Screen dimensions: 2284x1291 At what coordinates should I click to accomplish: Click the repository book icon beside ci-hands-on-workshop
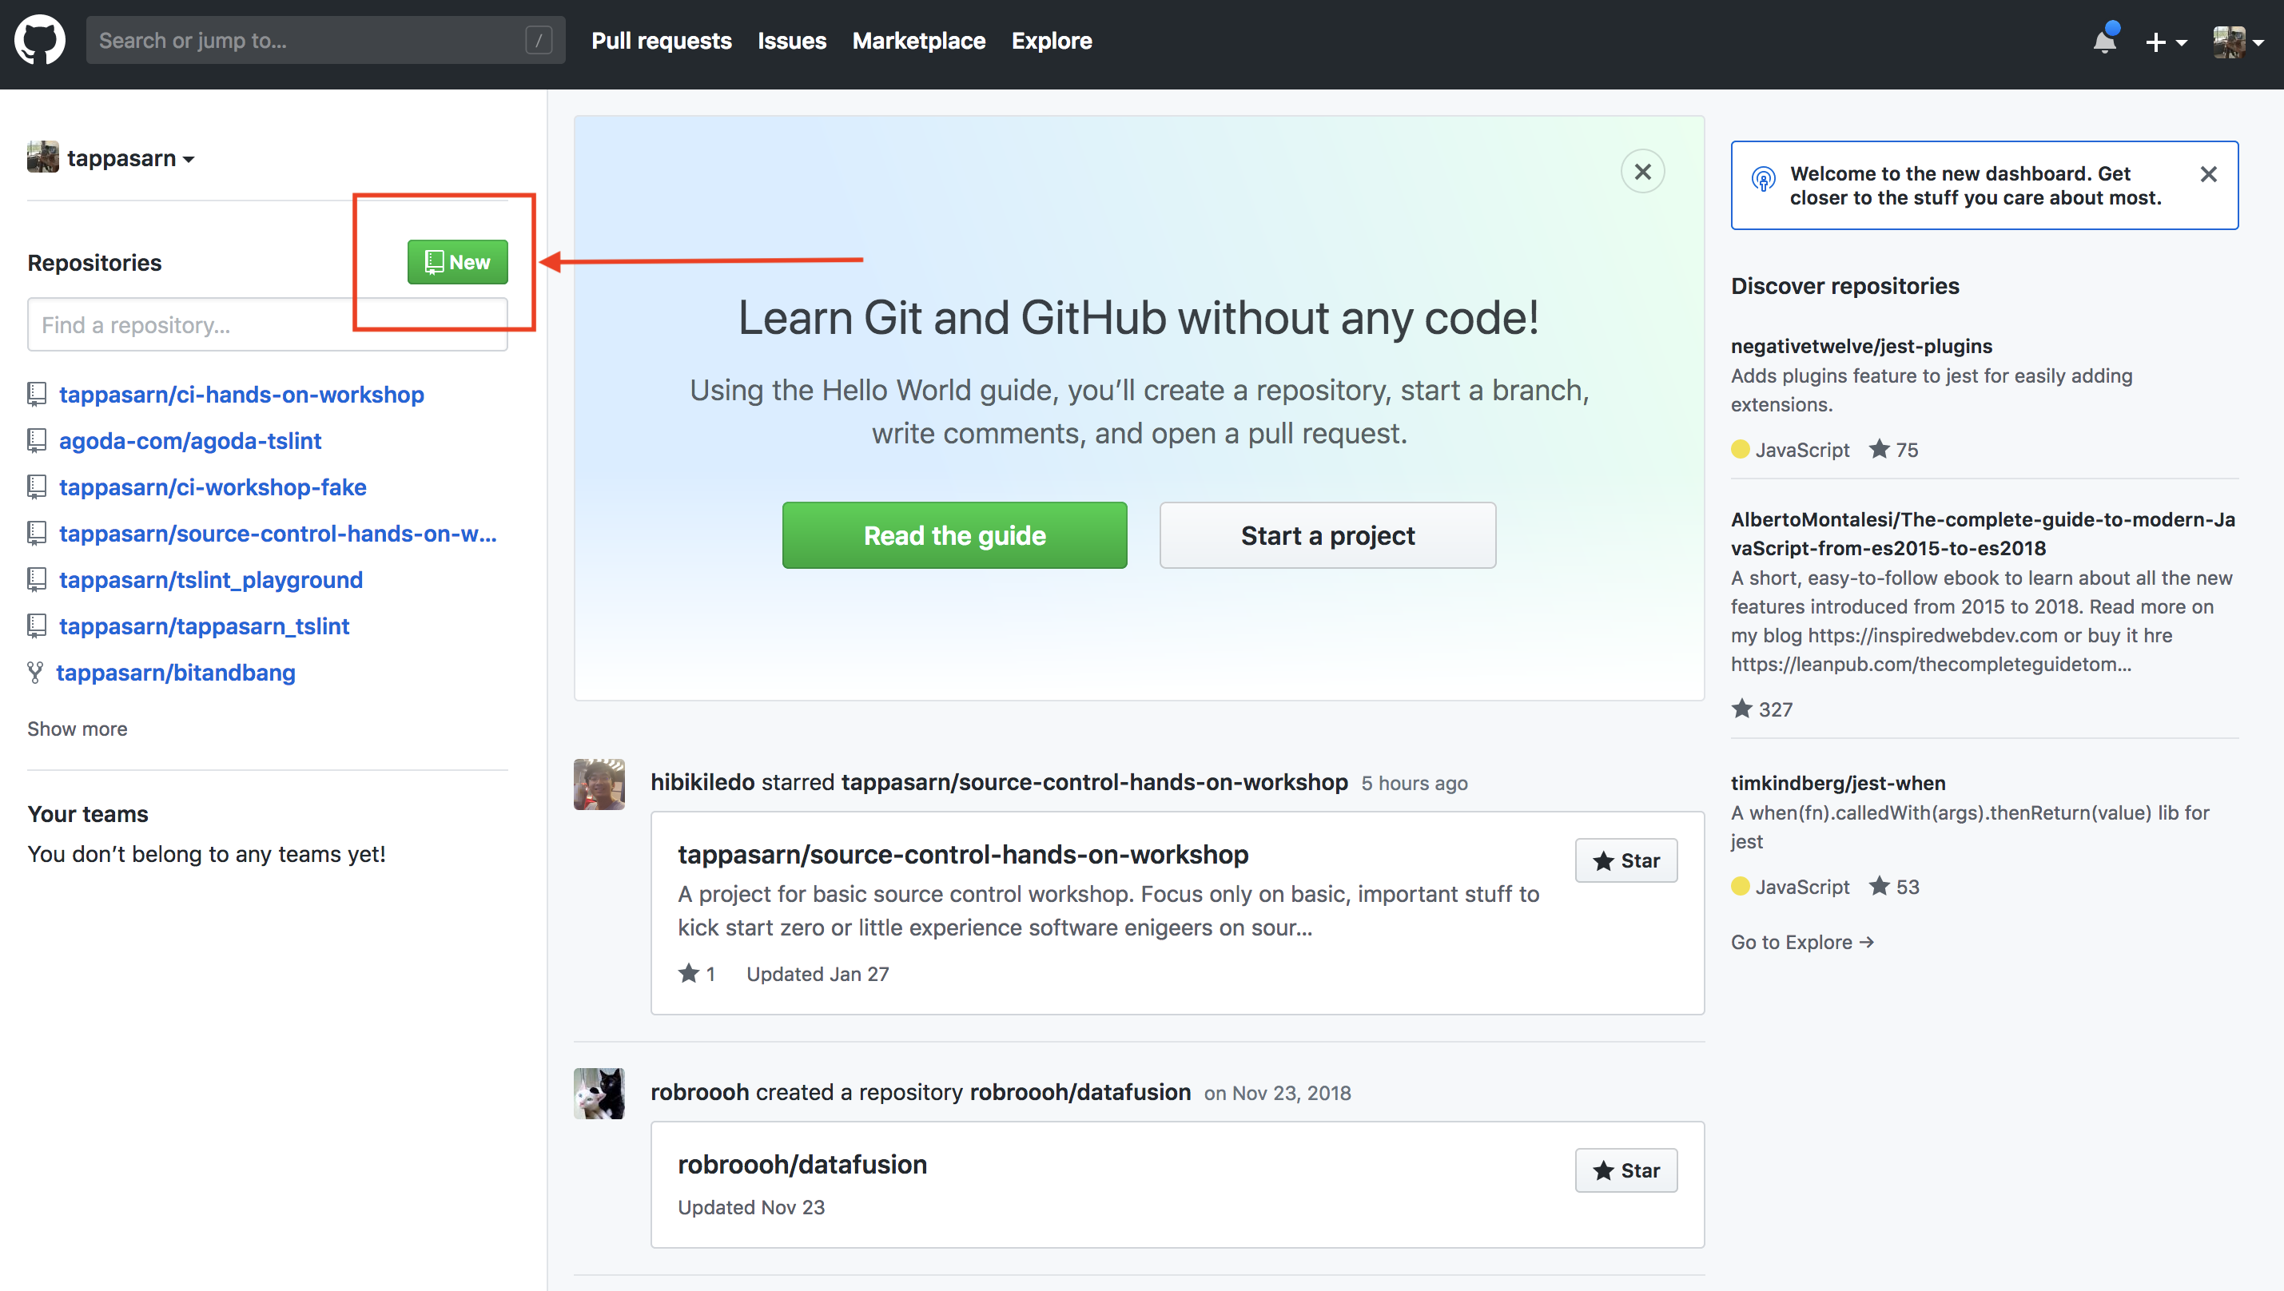[x=37, y=394]
